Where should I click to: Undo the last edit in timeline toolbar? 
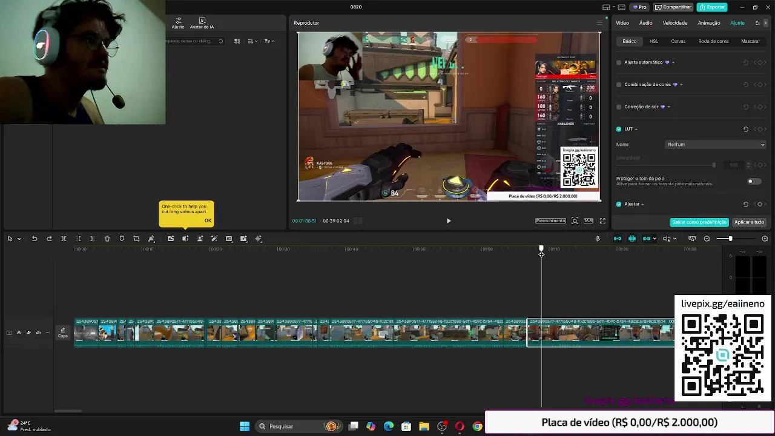tap(35, 239)
